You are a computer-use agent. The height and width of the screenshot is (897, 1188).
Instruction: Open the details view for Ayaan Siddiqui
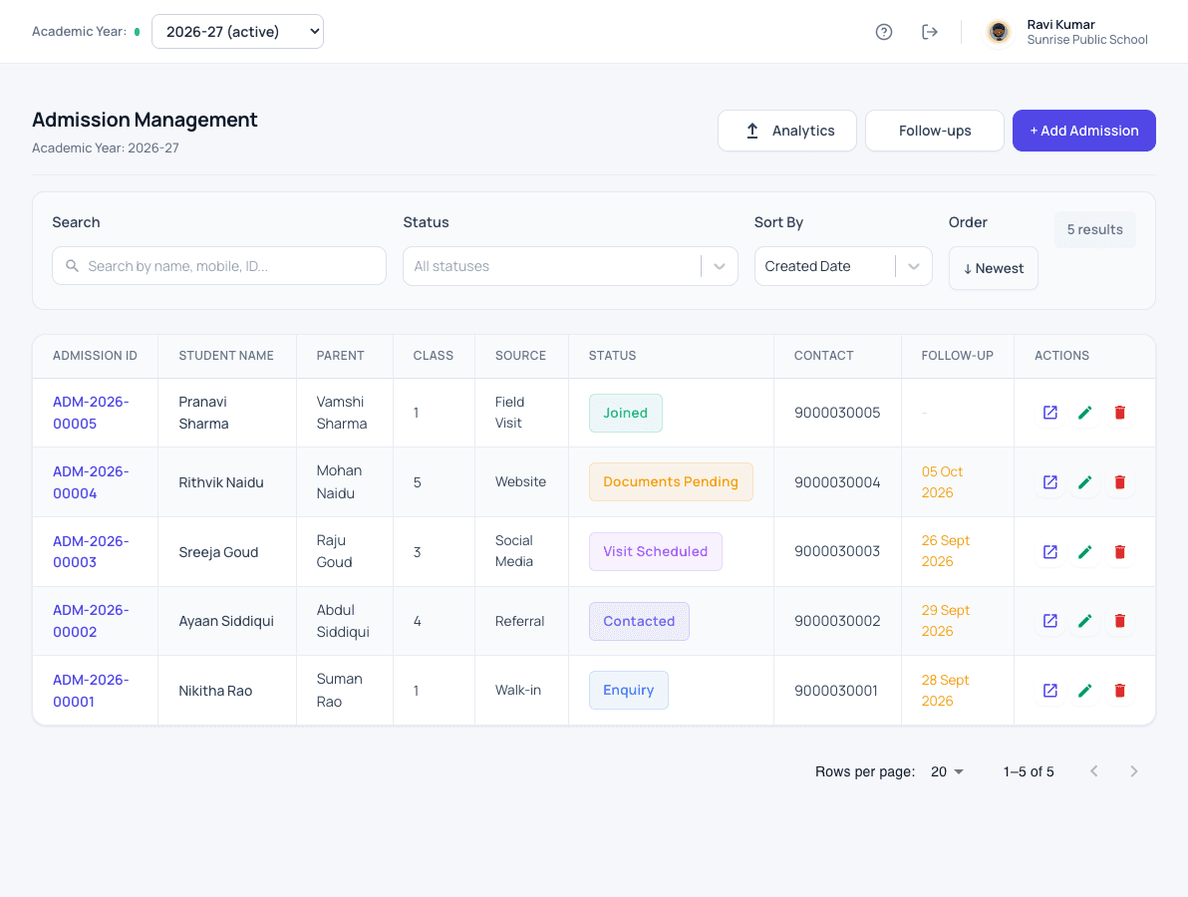(1050, 621)
